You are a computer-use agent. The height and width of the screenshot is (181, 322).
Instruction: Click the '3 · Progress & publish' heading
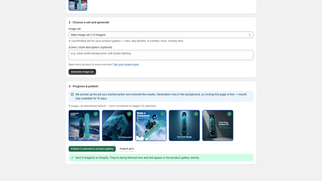click(83, 86)
